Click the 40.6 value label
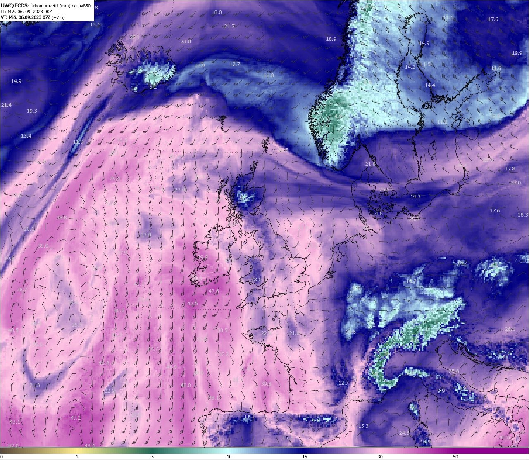The height and width of the screenshot is (460, 529). point(119,311)
